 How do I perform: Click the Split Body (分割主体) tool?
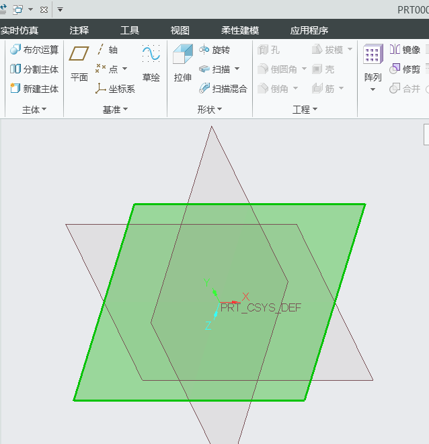tap(34, 69)
